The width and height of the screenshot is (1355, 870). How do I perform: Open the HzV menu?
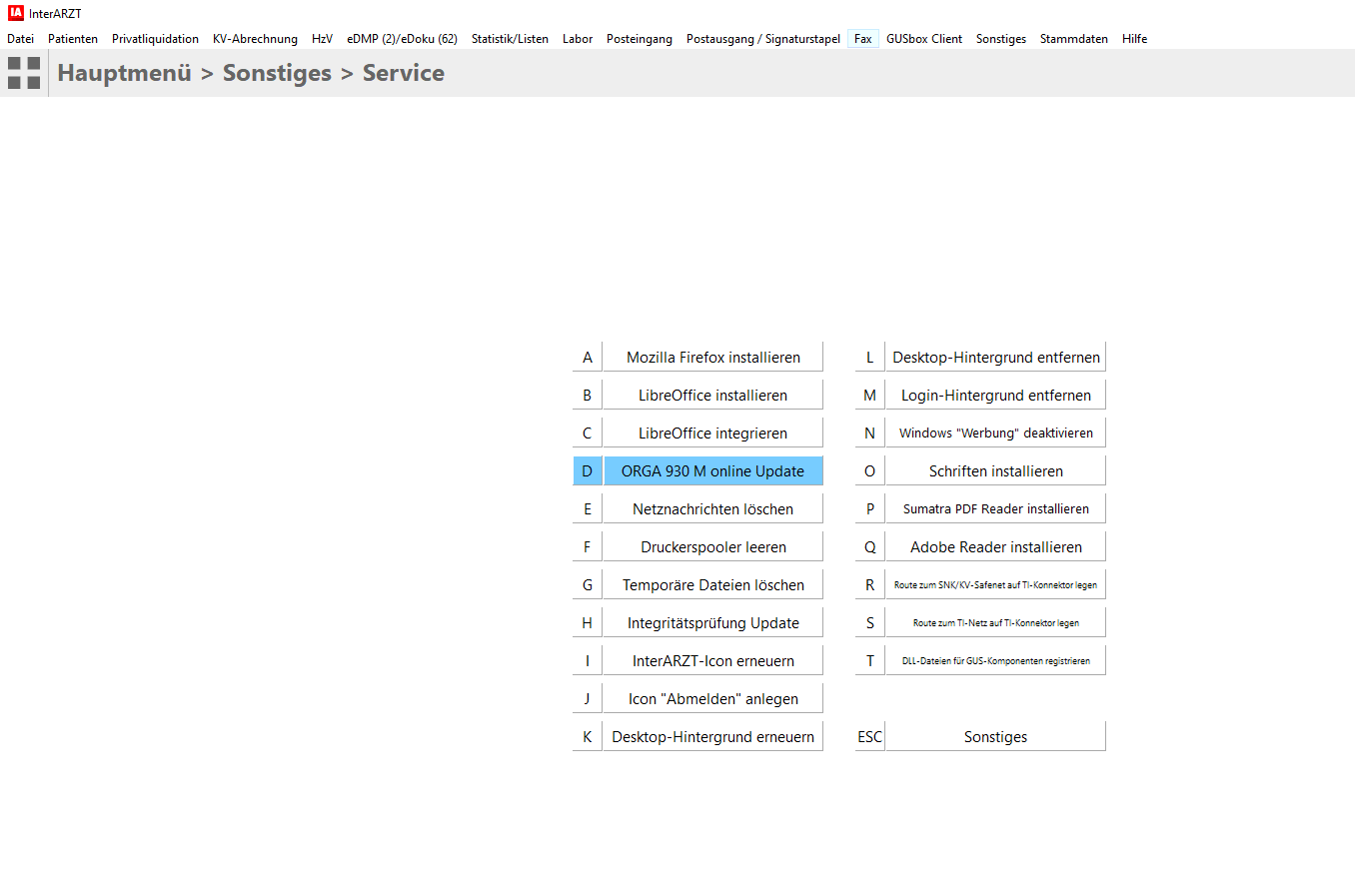coord(322,39)
